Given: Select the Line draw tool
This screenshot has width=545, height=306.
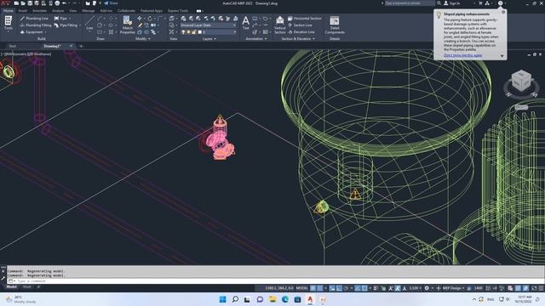Looking at the screenshot, I should 89,23.
